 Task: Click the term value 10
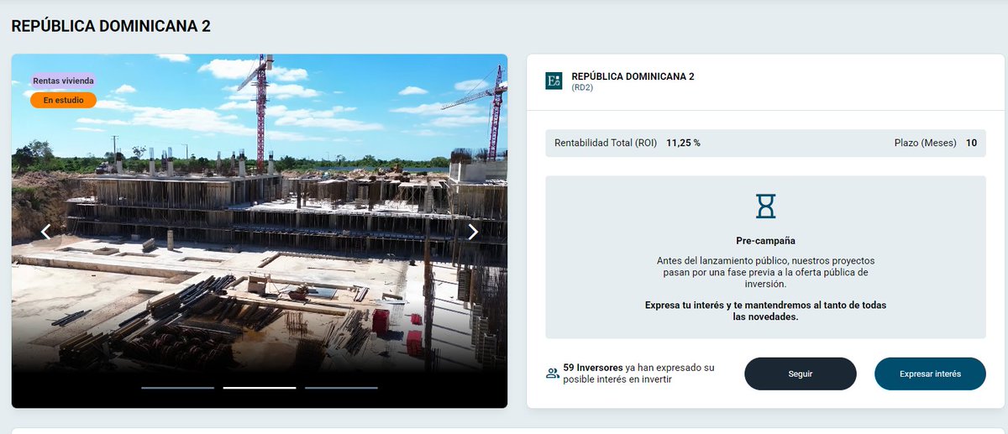point(971,143)
